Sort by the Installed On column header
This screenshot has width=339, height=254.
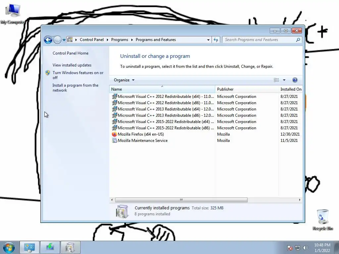(291, 89)
